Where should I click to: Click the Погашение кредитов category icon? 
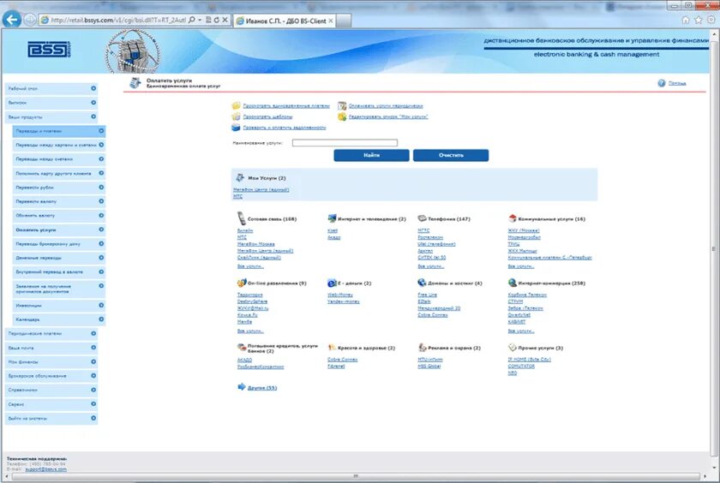[x=242, y=347]
